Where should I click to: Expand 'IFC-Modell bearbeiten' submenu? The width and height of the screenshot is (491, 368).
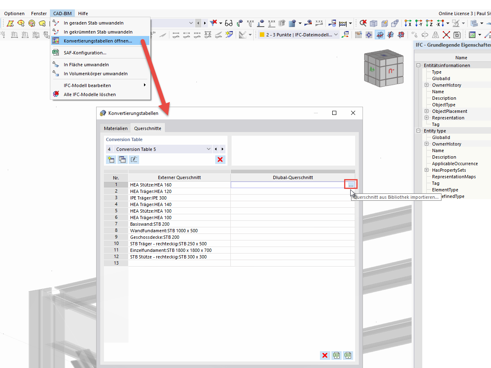pos(101,85)
